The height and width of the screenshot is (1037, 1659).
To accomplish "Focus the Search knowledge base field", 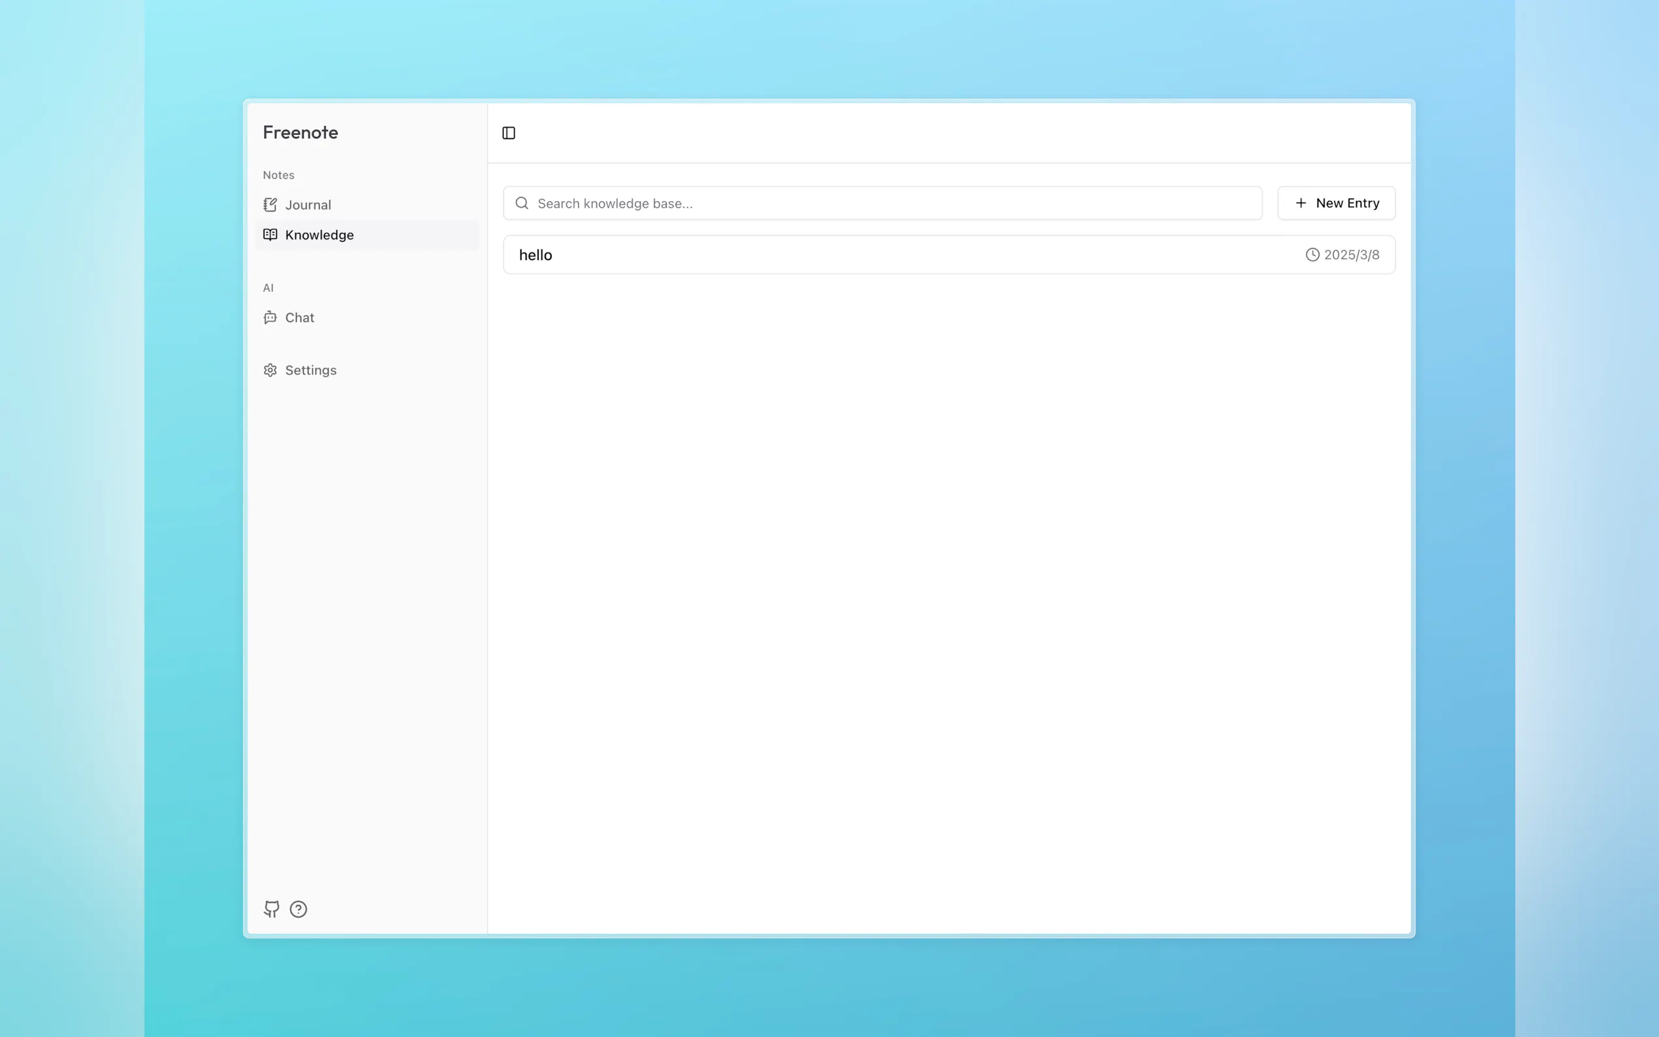I will click(892, 203).
